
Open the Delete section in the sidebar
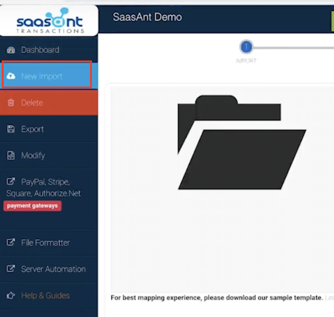pyautogui.click(x=32, y=103)
